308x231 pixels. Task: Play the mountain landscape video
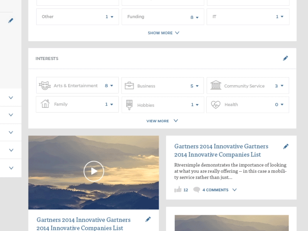click(93, 171)
